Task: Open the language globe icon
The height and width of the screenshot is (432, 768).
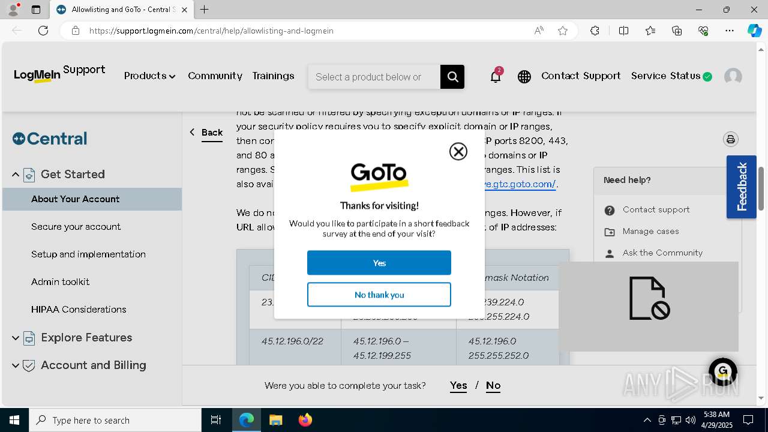Action: tap(524, 77)
